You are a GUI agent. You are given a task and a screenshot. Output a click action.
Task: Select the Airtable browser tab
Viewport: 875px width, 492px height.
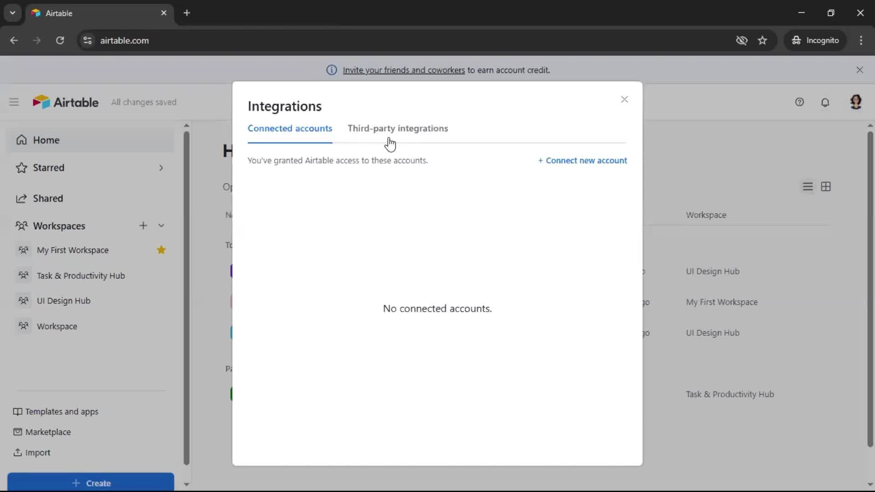[99, 13]
